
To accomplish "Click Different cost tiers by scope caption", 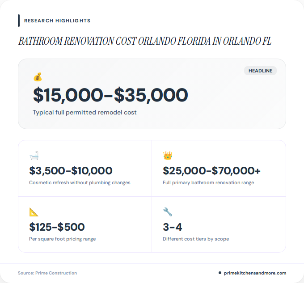I will (x=196, y=239).
